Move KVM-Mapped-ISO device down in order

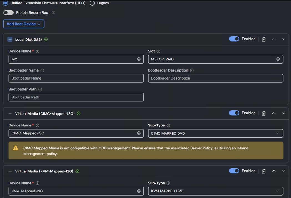coord(284,171)
